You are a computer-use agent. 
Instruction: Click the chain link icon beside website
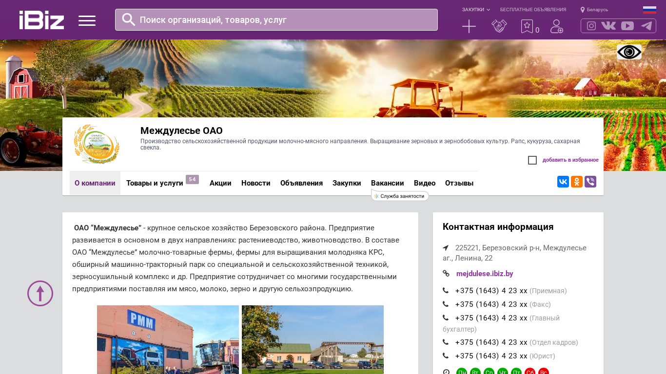[446, 274]
